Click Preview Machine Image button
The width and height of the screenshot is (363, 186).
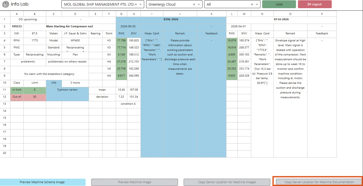[134, 182]
